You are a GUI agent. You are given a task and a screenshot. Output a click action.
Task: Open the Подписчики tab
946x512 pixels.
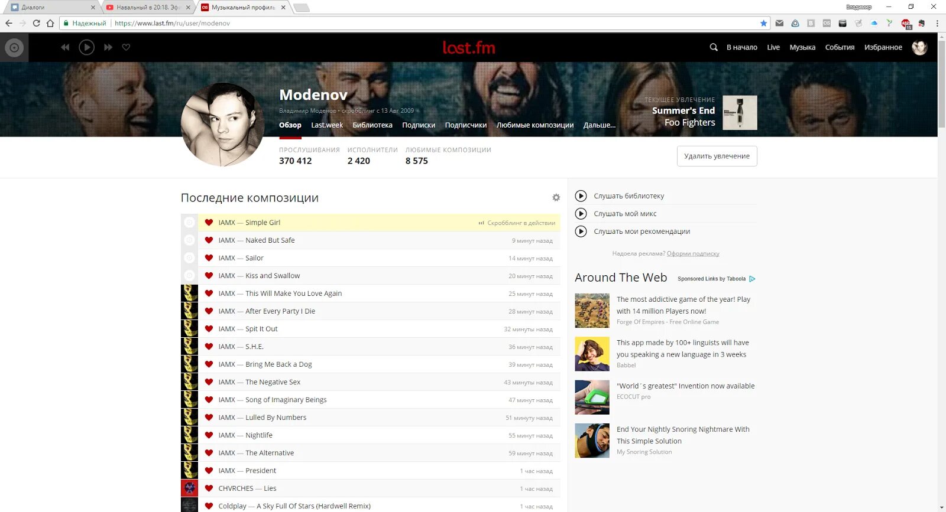(466, 125)
